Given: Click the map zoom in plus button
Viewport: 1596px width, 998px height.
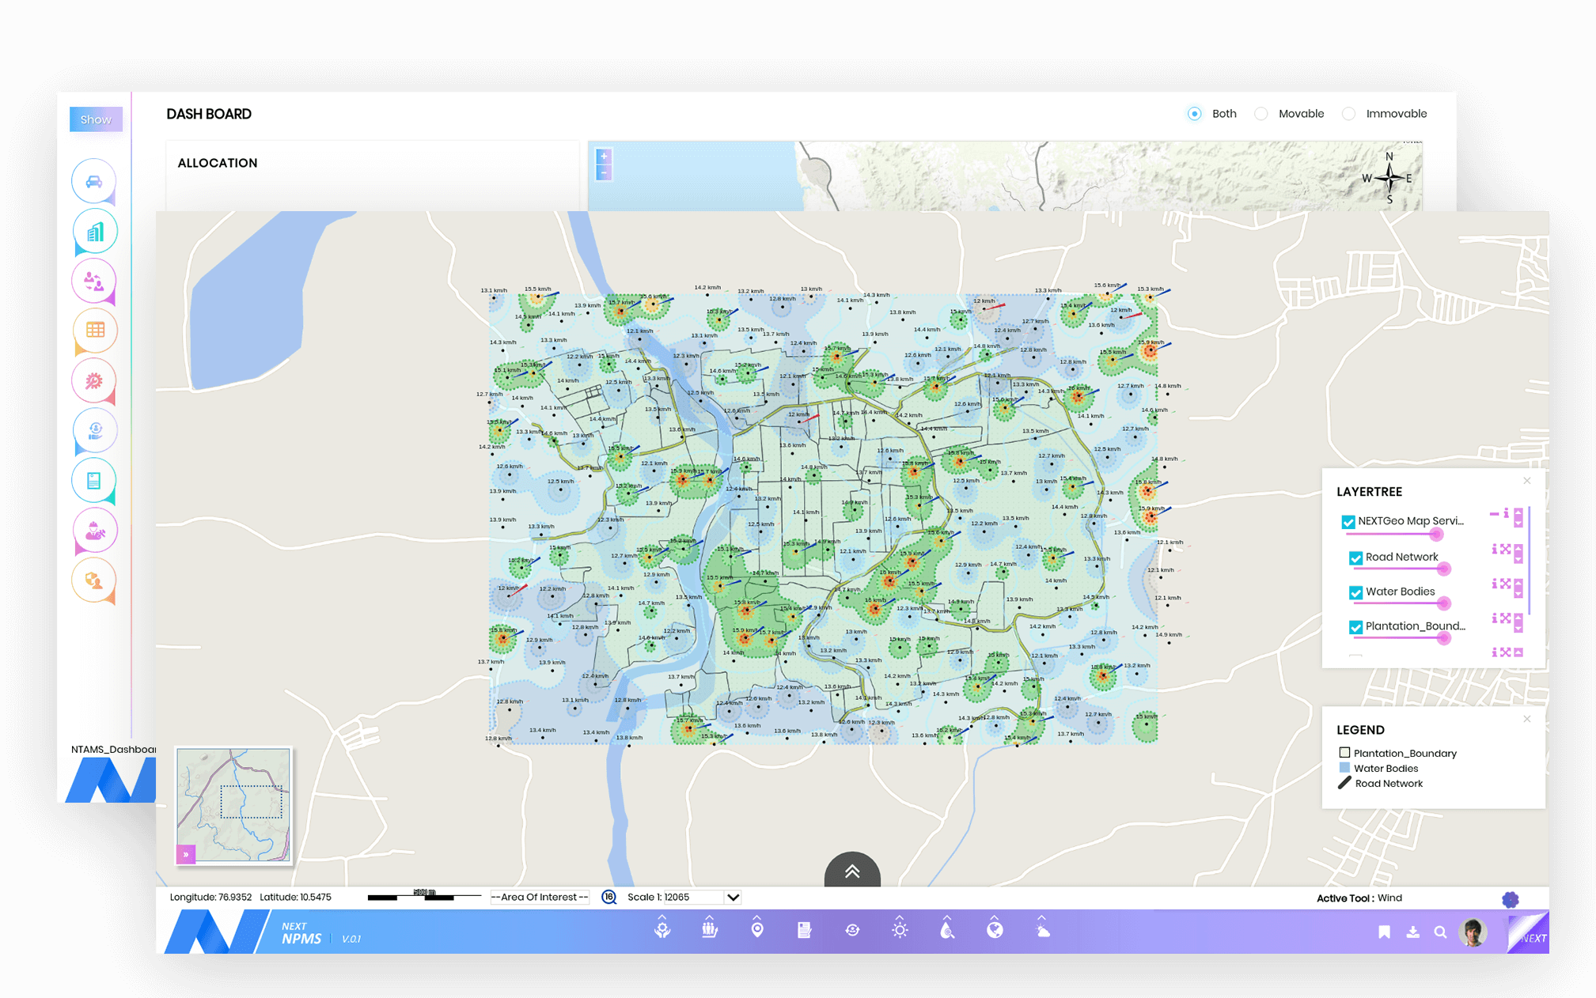Looking at the screenshot, I should point(604,157).
